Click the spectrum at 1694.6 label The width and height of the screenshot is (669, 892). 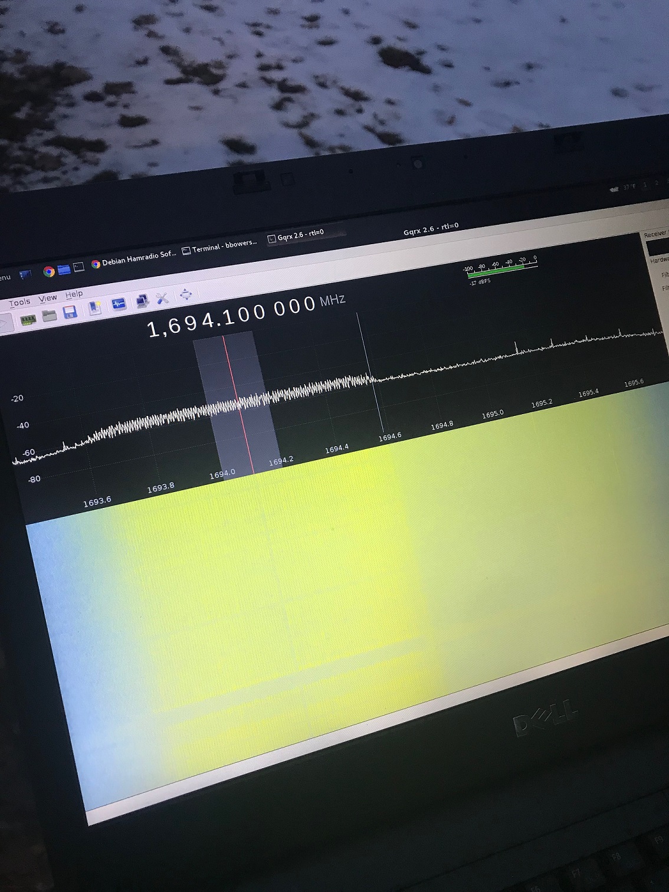tap(390, 437)
